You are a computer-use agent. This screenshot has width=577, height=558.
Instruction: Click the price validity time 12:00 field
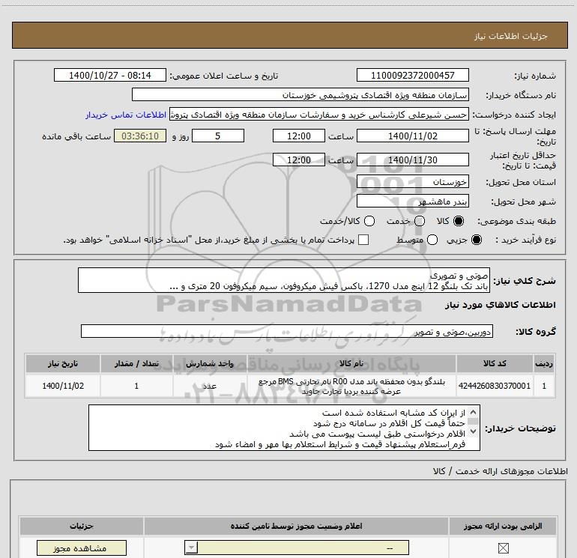pos(299,160)
